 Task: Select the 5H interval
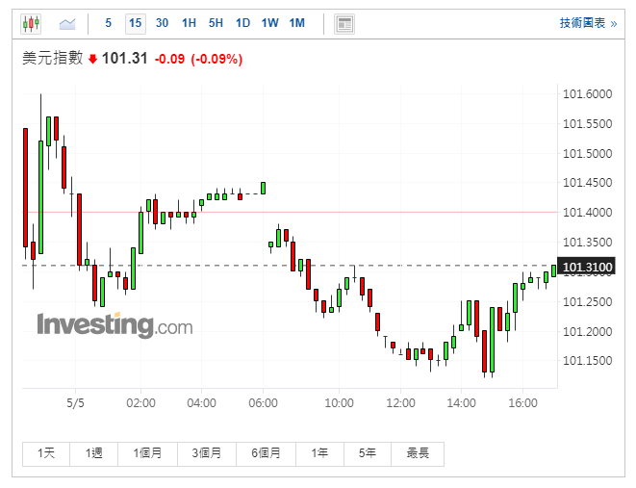pos(216,23)
